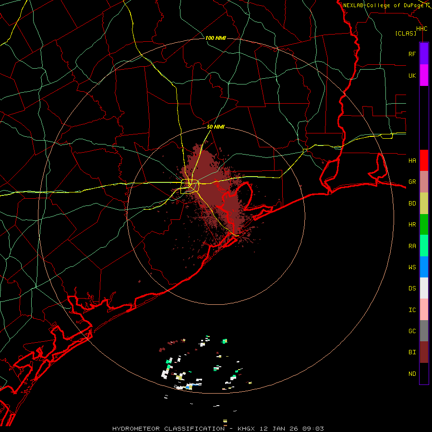Viewport: 432px width, 432px height.
Task: Select the "IC" legend label
Action: [x=412, y=310]
